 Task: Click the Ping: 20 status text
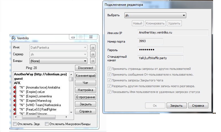point(31,68)
